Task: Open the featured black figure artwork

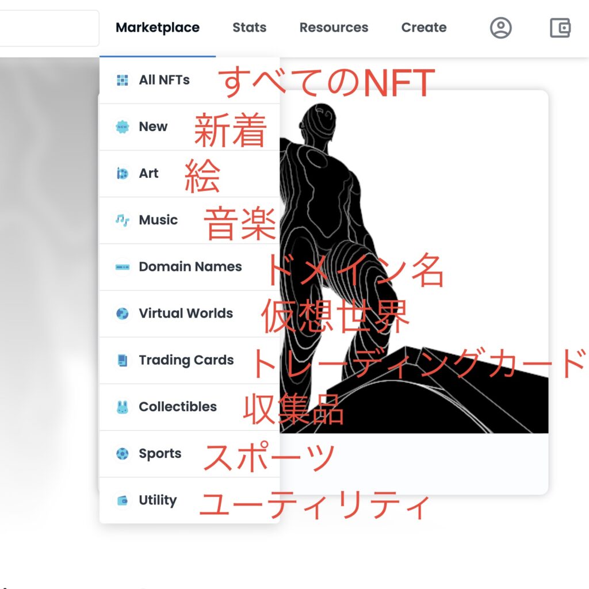Action: tap(414, 262)
